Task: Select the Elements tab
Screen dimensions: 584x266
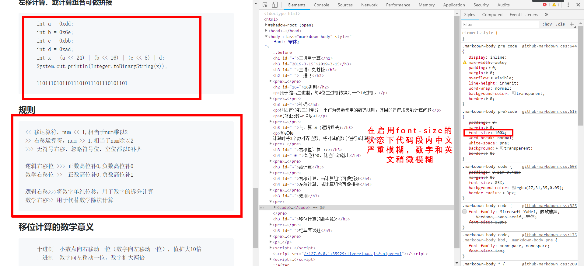Action: tap(297, 5)
